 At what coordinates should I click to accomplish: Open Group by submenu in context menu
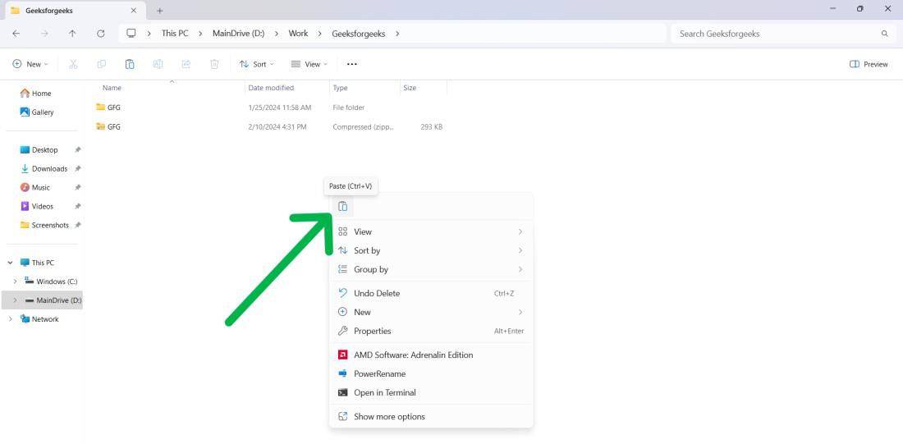pos(431,269)
